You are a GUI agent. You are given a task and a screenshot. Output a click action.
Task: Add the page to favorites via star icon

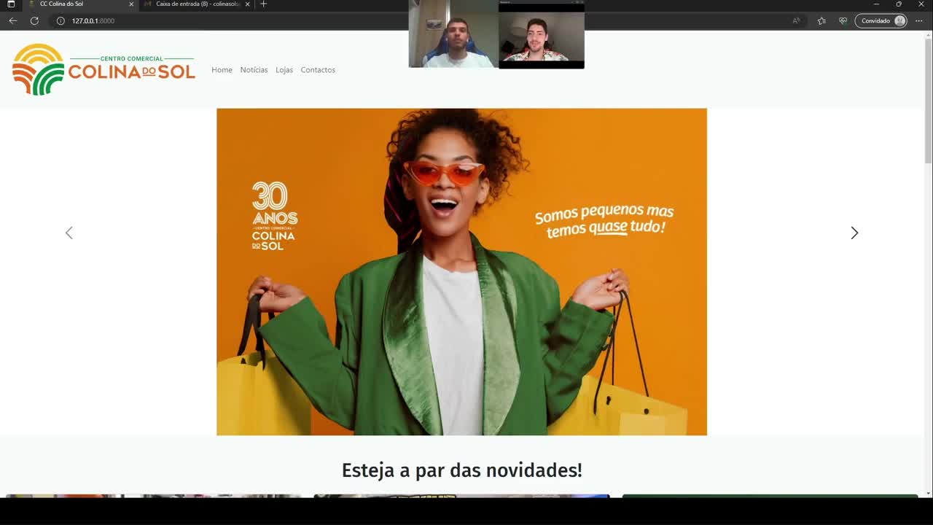(821, 21)
